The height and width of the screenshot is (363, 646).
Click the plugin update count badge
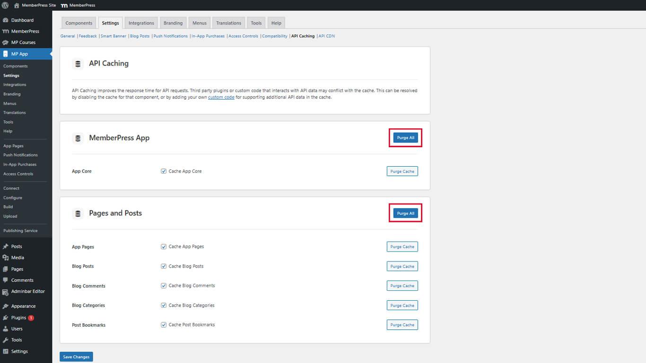click(31, 317)
